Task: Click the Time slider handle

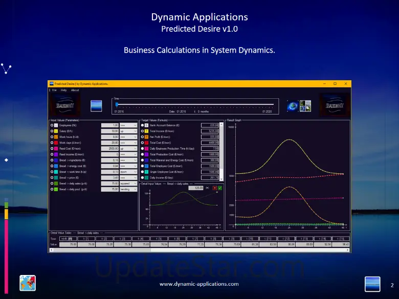Action: 117,104
